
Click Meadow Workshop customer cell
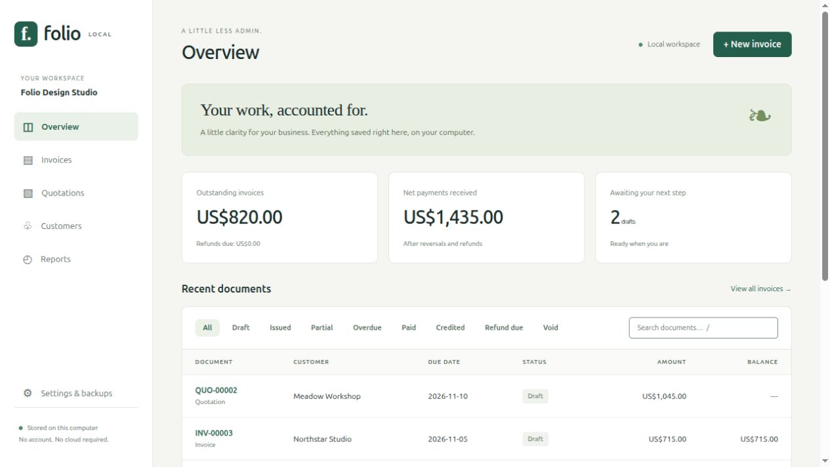coord(327,396)
